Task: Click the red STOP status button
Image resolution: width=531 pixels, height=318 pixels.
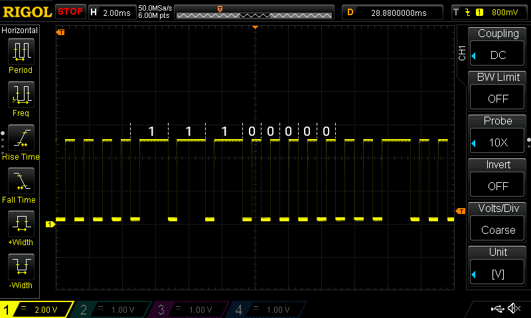Action: point(70,12)
